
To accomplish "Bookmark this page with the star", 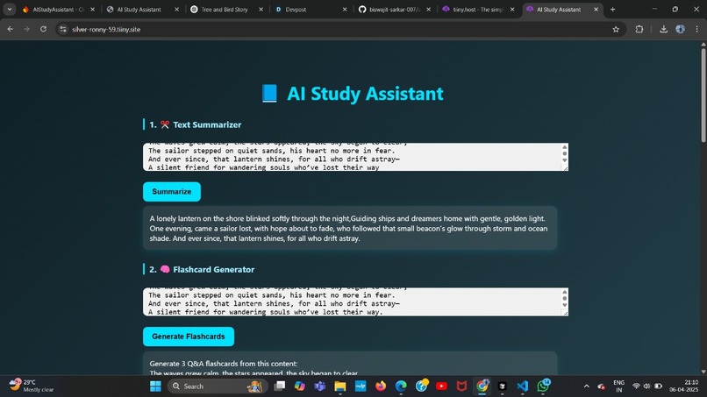I will tap(616, 29).
